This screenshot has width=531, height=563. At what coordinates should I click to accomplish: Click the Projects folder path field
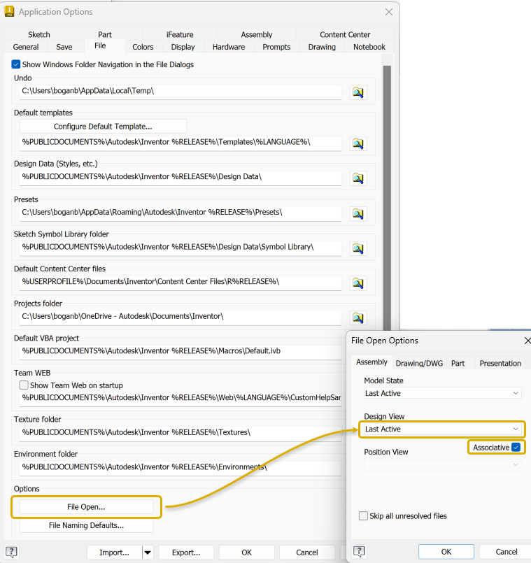point(180,317)
